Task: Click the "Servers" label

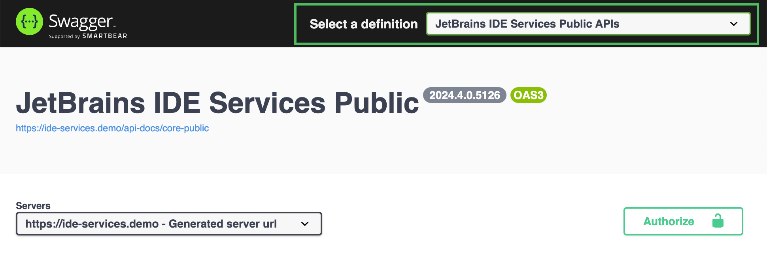Action: [x=33, y=205]
